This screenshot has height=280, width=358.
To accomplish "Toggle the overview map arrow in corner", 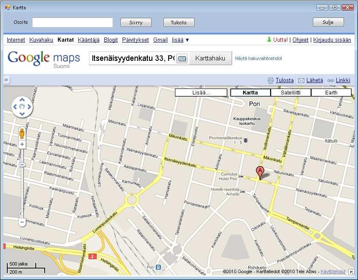I will click(351, 272).
